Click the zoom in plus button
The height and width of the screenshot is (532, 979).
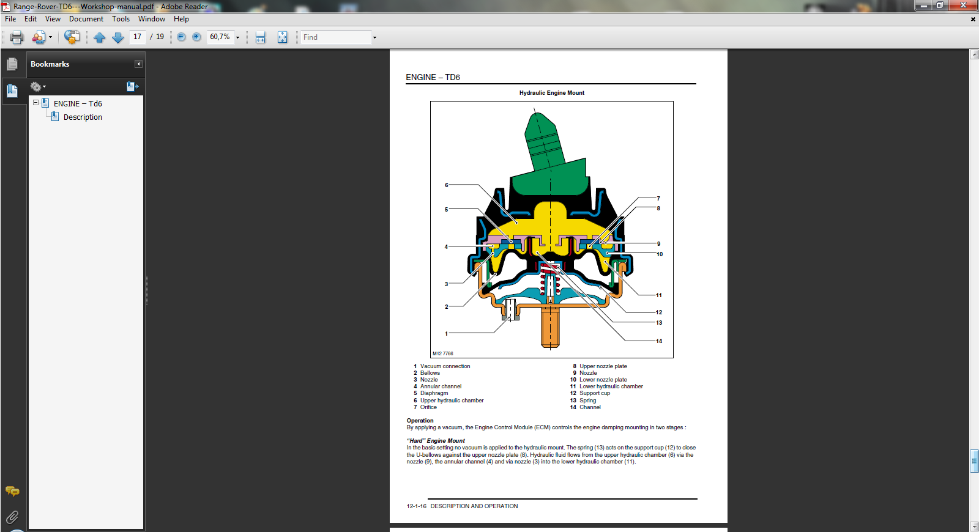tap(196, 37)
